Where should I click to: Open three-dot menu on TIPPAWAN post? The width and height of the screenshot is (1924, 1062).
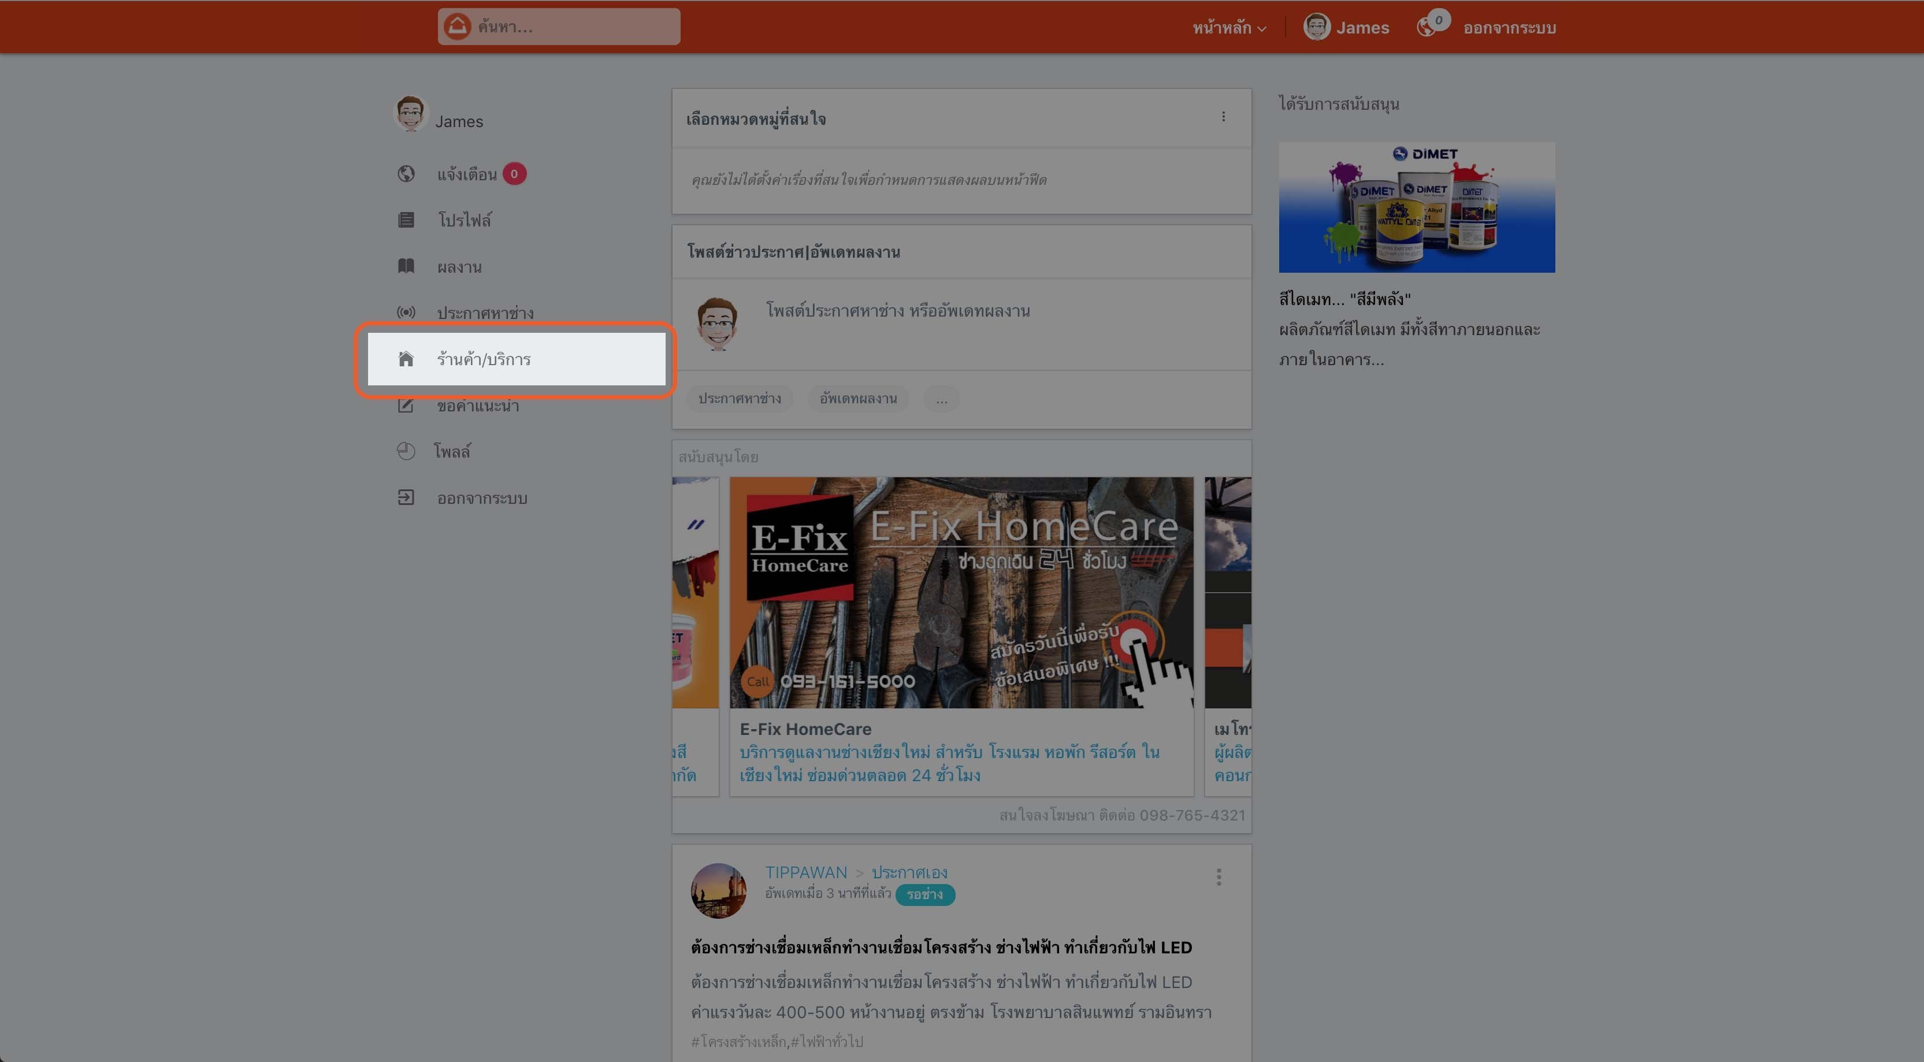[1218, 877]
